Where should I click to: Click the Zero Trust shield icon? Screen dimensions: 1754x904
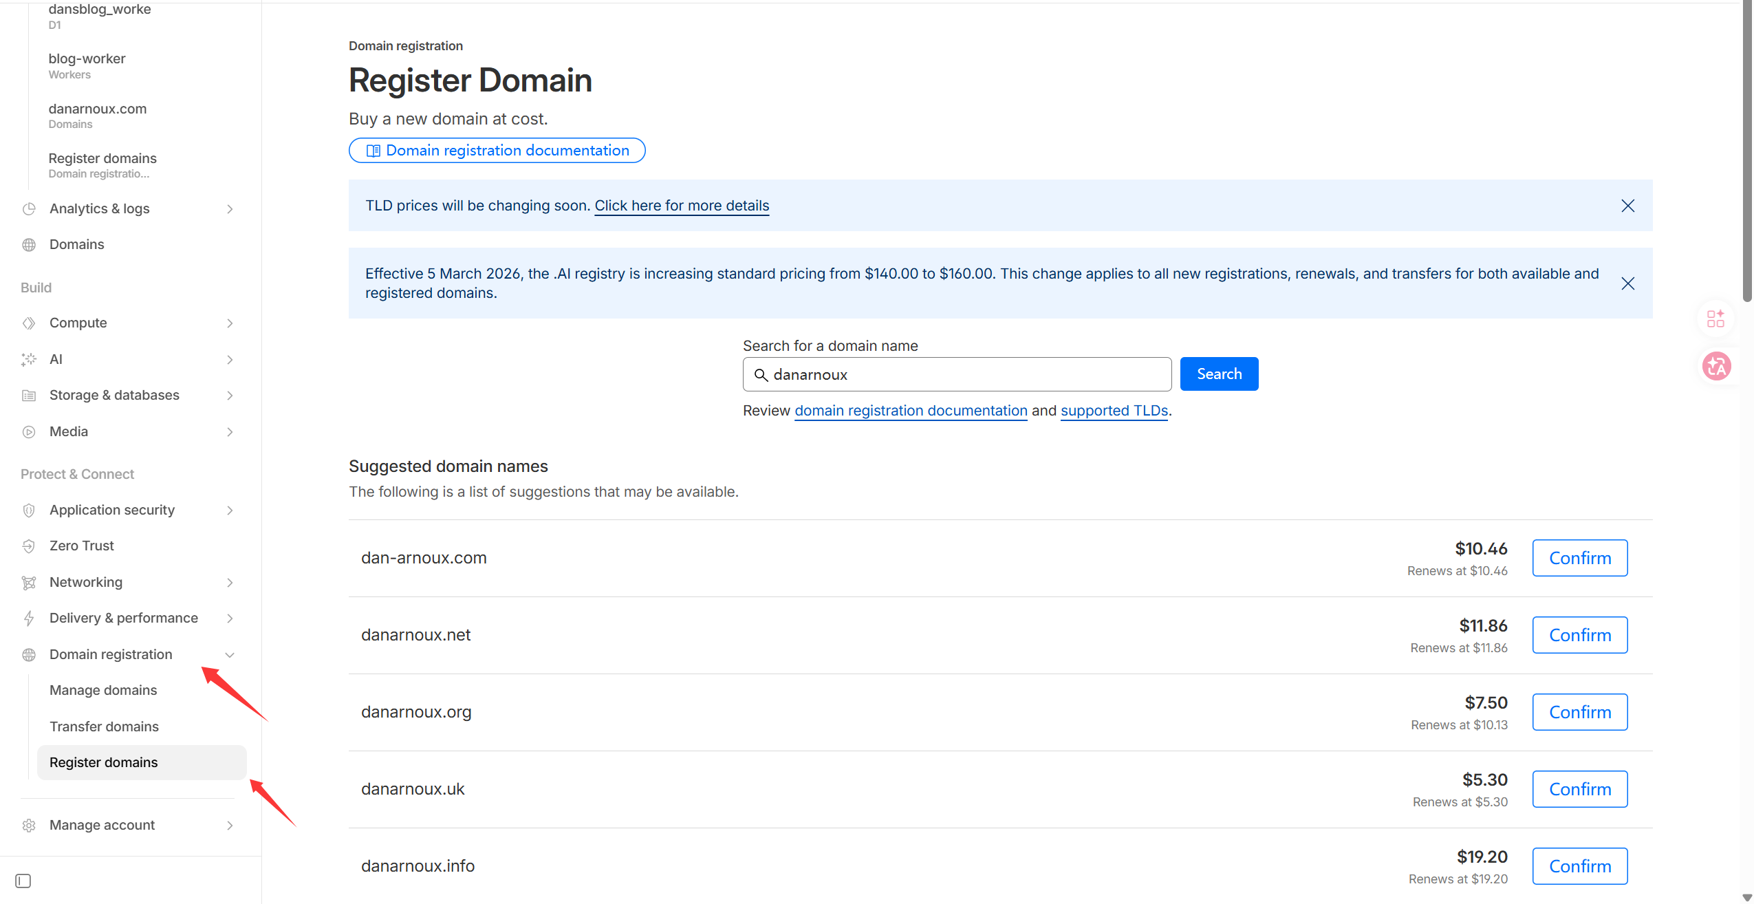[29, 546]
